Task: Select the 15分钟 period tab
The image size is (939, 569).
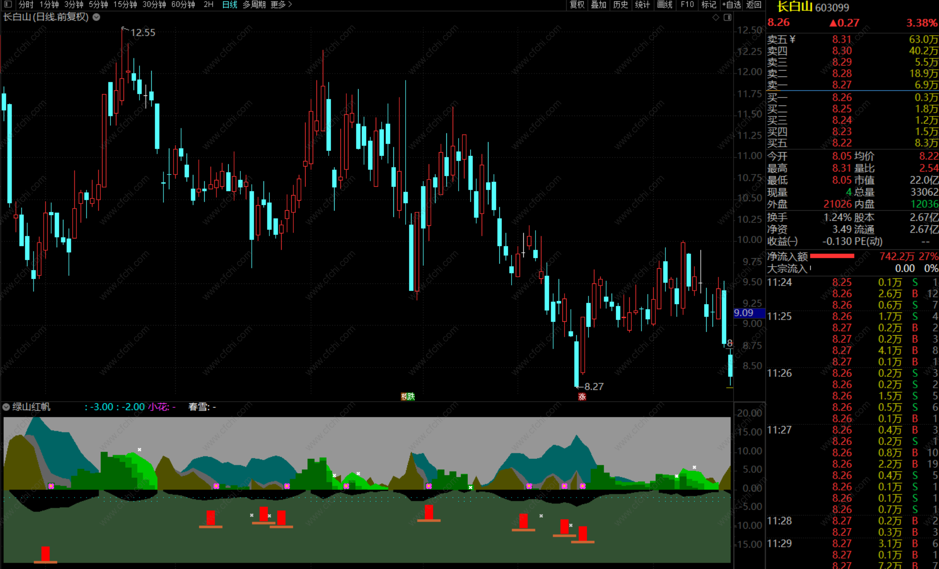Action: 125,5
